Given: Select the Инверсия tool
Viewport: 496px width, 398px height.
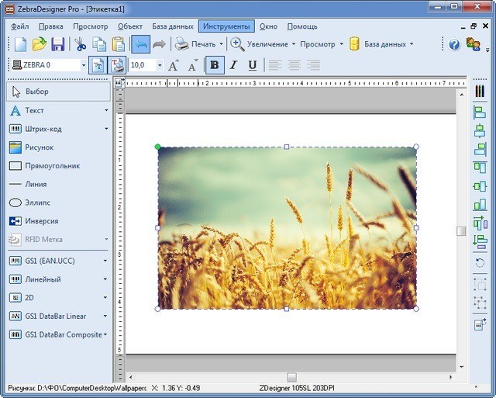Looking at the screenshot, I should tap(40, 221).
